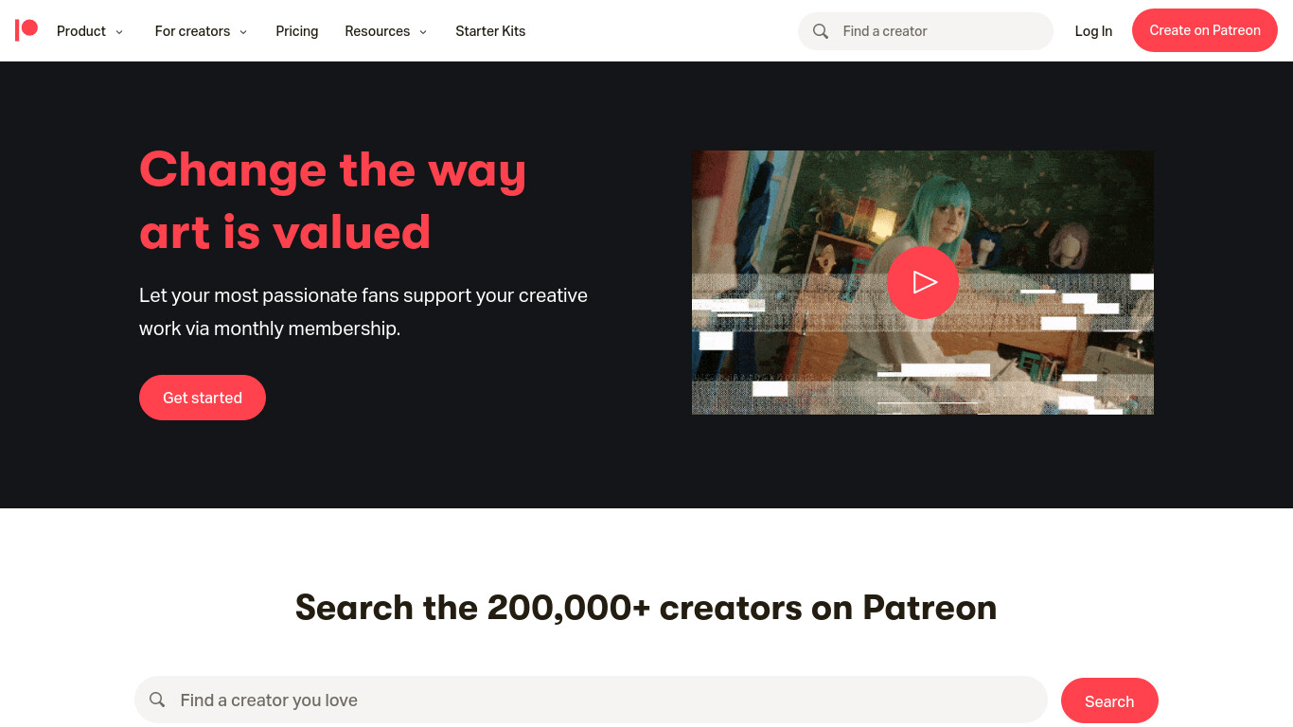1293x727 pixels.
Task: Click the magnifier icon in creator search bar
Action: point(157,700)
